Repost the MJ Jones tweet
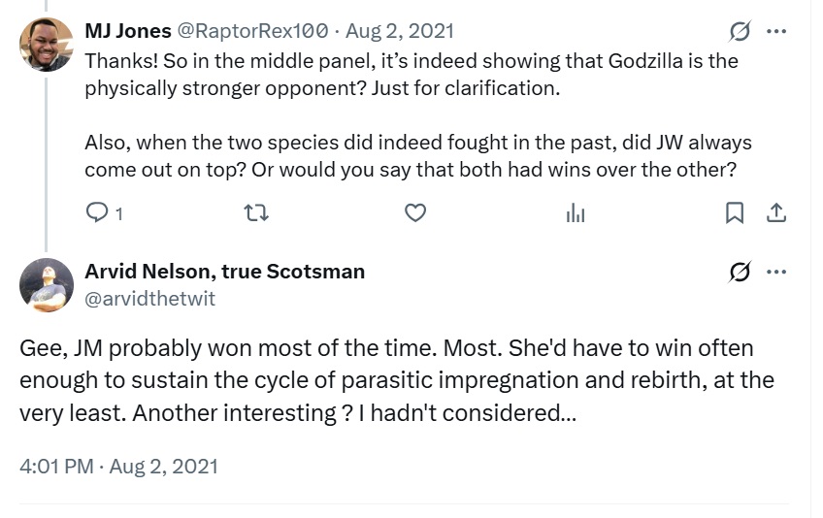 click(255, 212)
